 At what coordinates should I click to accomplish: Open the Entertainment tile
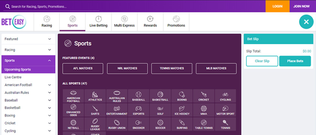click(x=117, y=110)
